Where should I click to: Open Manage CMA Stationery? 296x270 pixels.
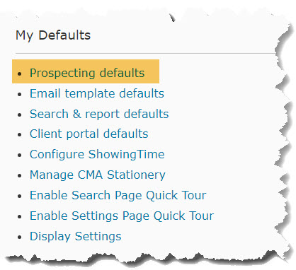coord(98,175)
